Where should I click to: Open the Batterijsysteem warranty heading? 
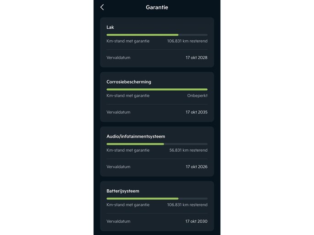[x=123, y=191]
